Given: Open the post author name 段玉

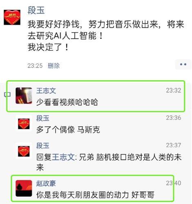Looking at the screenshot, I should pos(36,10).
